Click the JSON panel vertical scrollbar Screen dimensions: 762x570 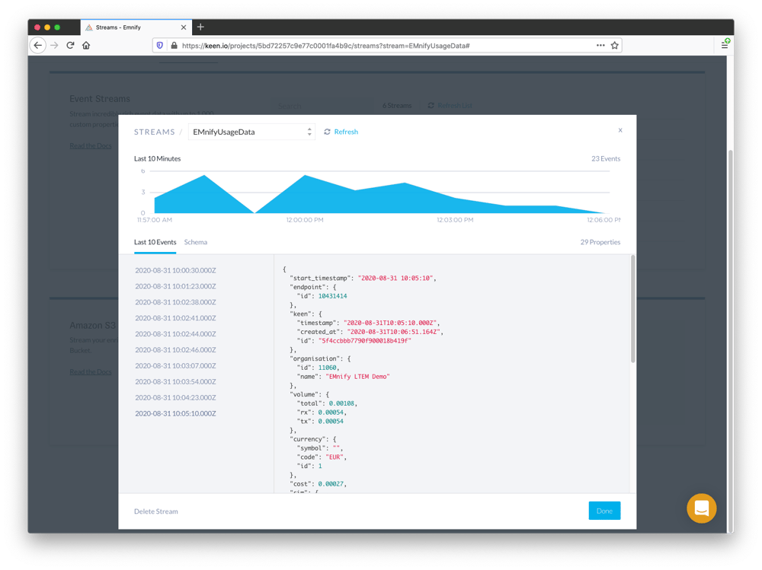coord(632,309)
